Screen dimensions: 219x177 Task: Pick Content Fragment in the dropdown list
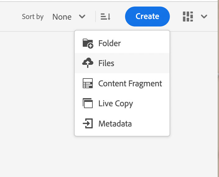click(122, 84)
